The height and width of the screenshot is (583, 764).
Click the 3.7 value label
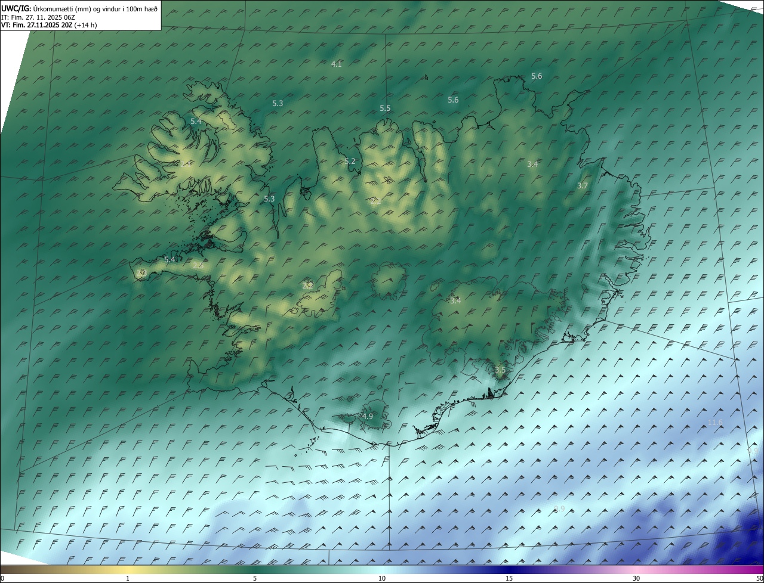[x=583, y=185]
